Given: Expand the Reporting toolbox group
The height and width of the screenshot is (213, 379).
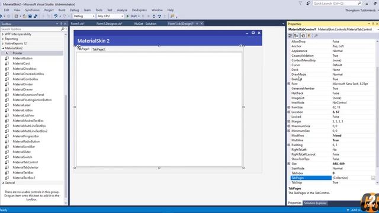Looking at the screenshot, I should click(3, 39).
